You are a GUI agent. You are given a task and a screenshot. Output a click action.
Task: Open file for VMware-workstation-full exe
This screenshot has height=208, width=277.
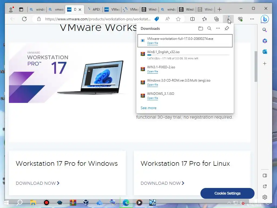tap(153, 43)
